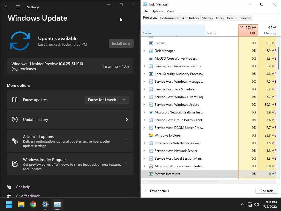Click the volume speaker tray icon
The width and height of the screenshot is (281, 211).
tap(257, 204)
